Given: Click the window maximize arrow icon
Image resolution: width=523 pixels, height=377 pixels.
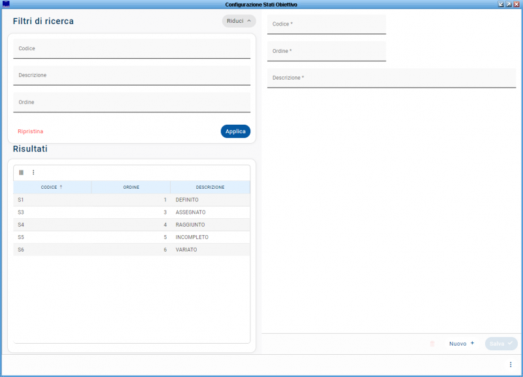Looking at the screenshot, I should point(509,4).
